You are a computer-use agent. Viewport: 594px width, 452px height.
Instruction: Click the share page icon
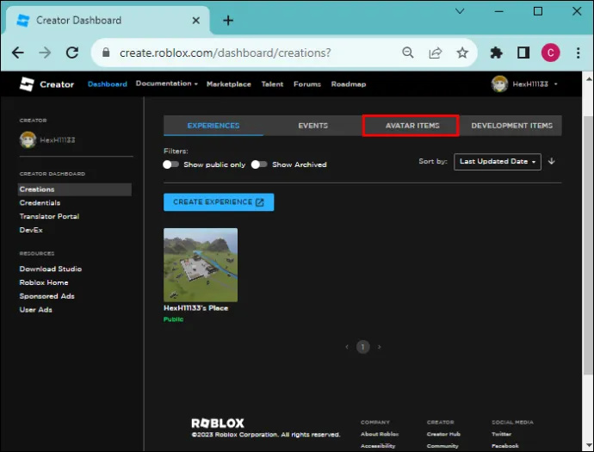436,53
